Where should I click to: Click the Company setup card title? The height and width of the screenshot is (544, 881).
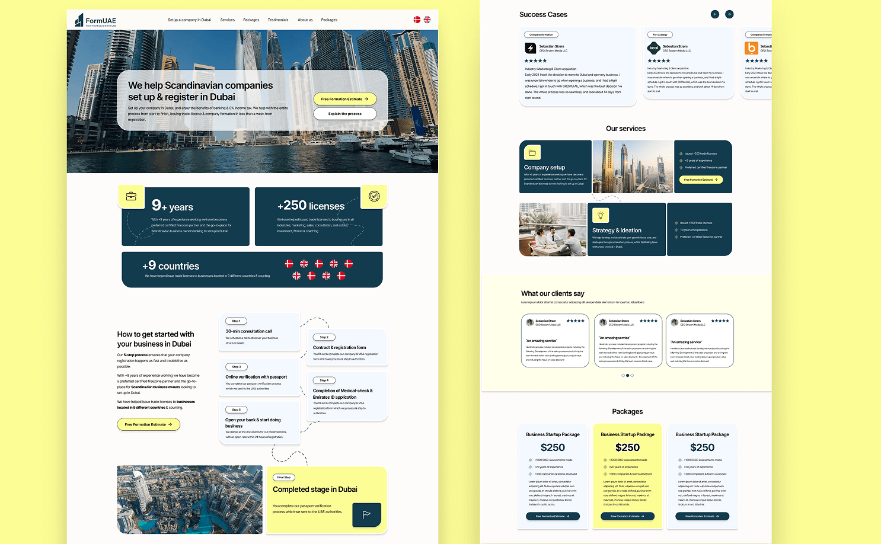pyautogui.click(x=544, y=168)
